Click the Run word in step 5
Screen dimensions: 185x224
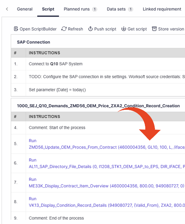click(x=33, y=141)
